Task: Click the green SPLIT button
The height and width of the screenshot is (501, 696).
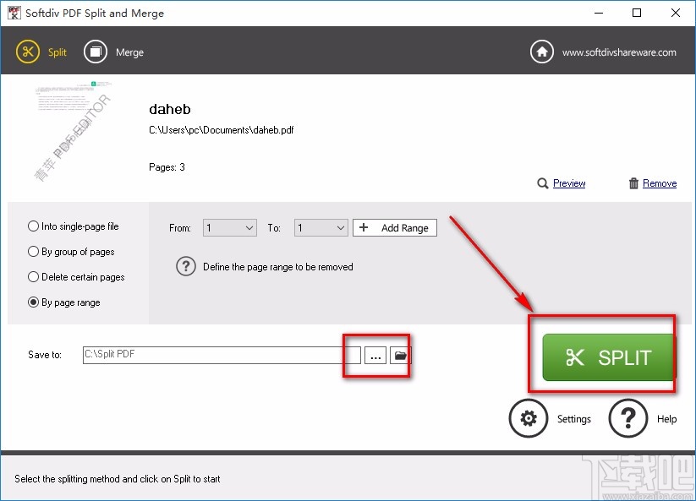Action: point(609,357)
